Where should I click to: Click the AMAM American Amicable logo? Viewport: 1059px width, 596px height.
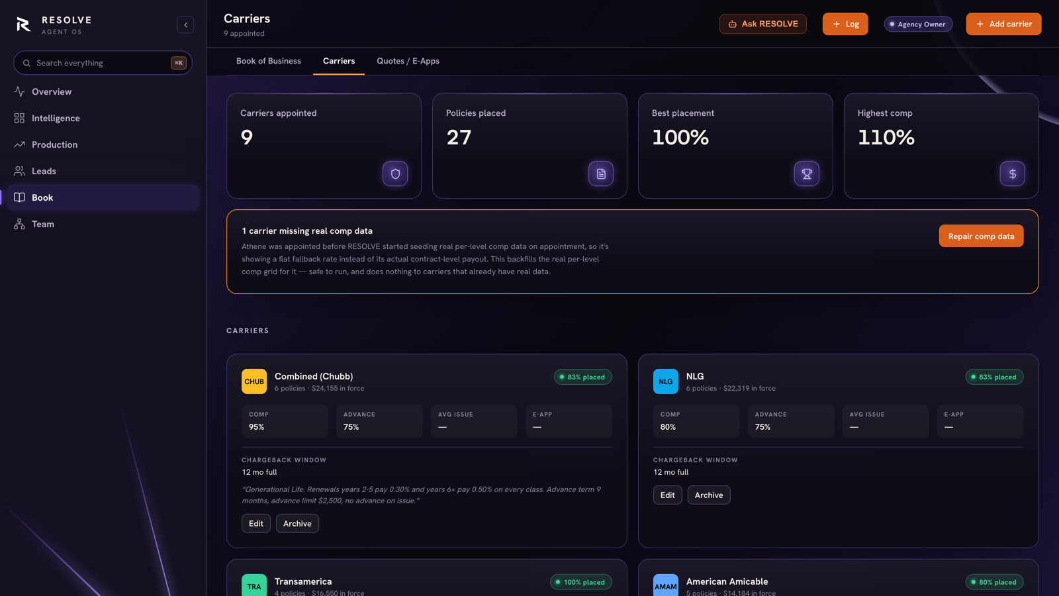point(666,585)
